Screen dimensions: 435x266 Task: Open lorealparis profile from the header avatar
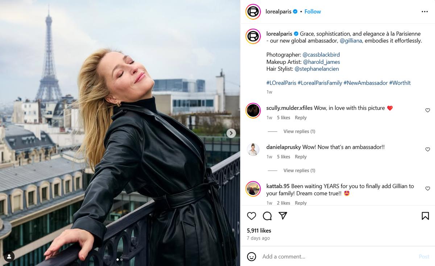point(253,12)
